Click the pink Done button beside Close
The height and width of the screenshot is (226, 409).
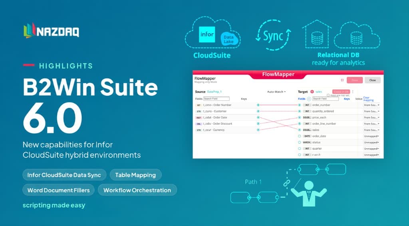355,80
